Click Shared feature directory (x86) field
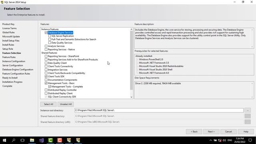Screen dimensions: 256x144 [159, 122]
